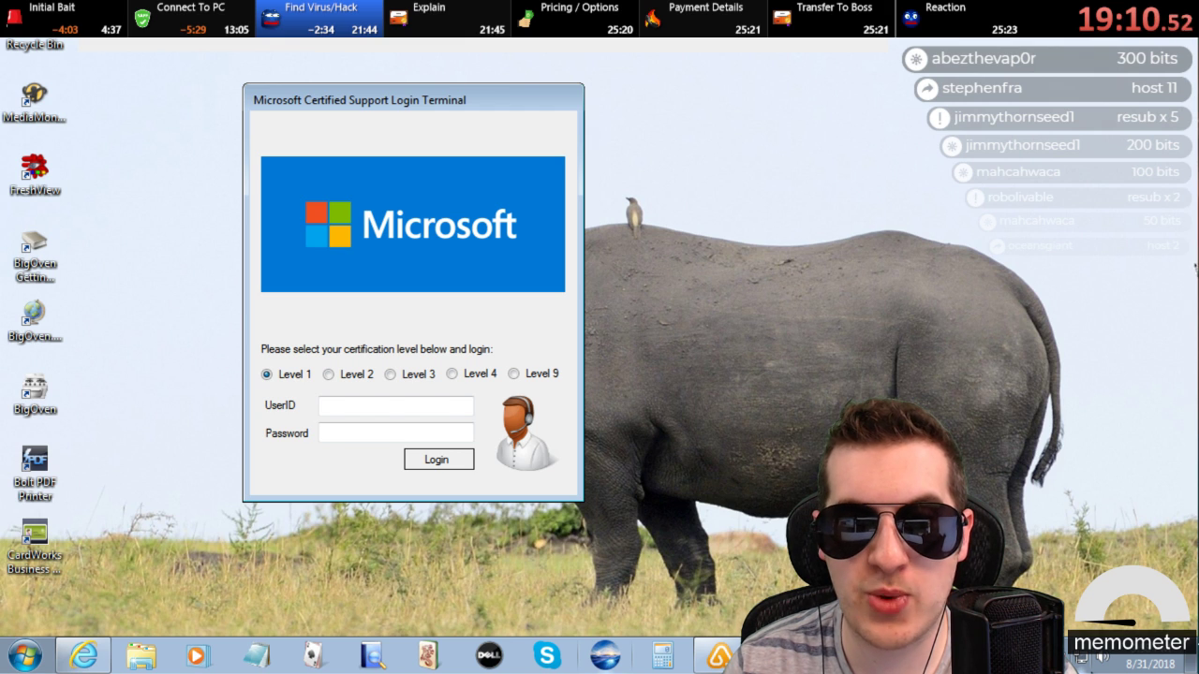Viewport: 1199px width, 674px height.
Task: Select the BigOven globe web shortcut
Action: click(35, 321)
